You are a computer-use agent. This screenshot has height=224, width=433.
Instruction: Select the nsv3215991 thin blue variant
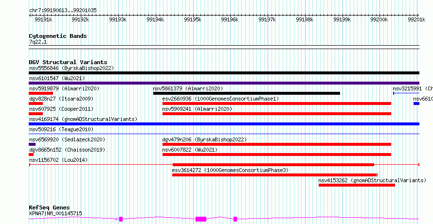406,93
